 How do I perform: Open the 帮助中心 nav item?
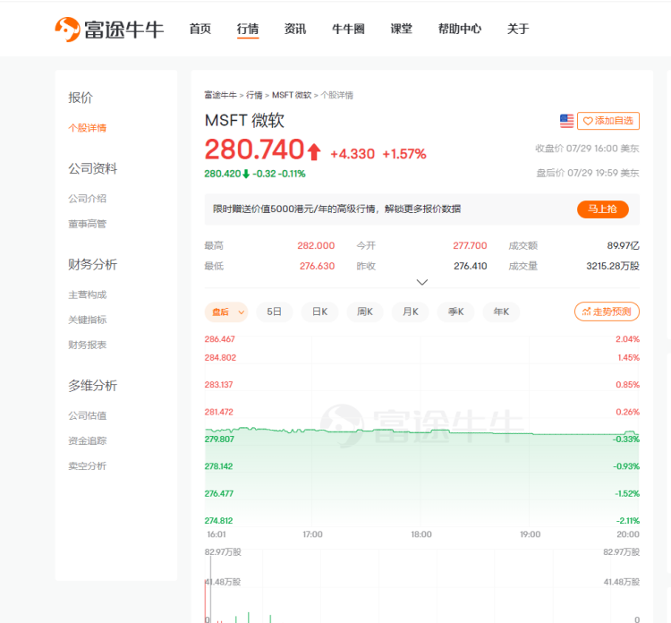tap(460, 30)
